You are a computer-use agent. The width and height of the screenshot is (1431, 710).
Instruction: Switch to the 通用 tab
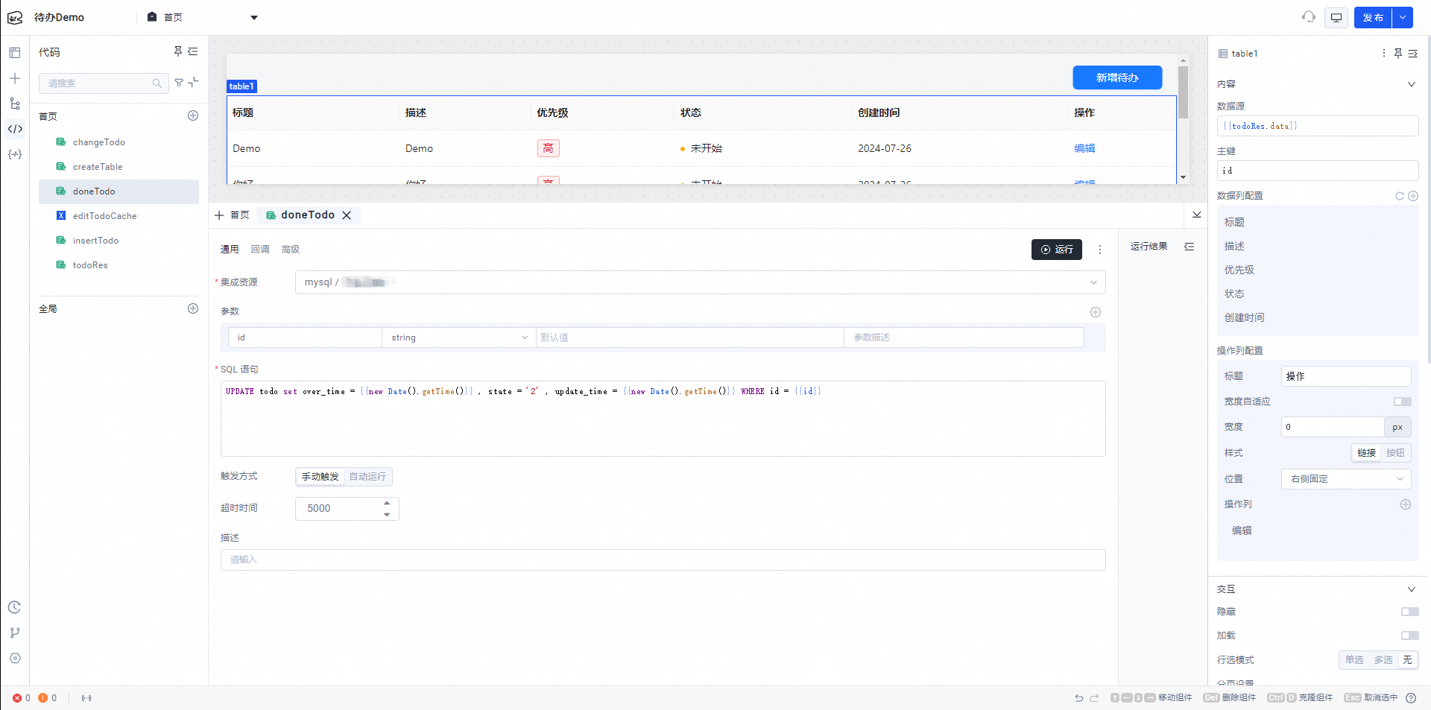click(230, 250)
